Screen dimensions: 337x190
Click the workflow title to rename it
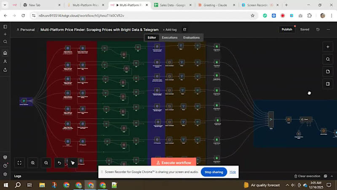(x=99, y=30)
